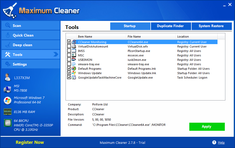Click the Windows 7 logo icon

[x=8, y=100]
